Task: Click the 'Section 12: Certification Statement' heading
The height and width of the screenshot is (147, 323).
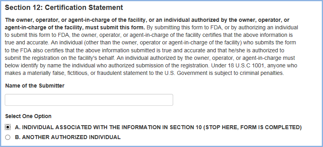Action: tap(64, 8)
